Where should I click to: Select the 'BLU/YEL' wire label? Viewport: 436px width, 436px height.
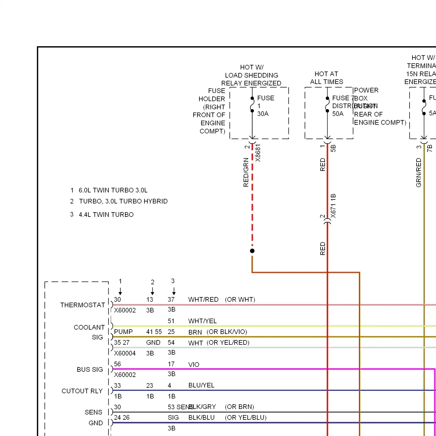point(201,385)
